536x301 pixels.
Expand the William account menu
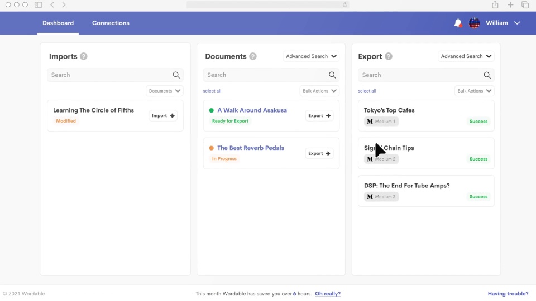(x=517, y=23)
